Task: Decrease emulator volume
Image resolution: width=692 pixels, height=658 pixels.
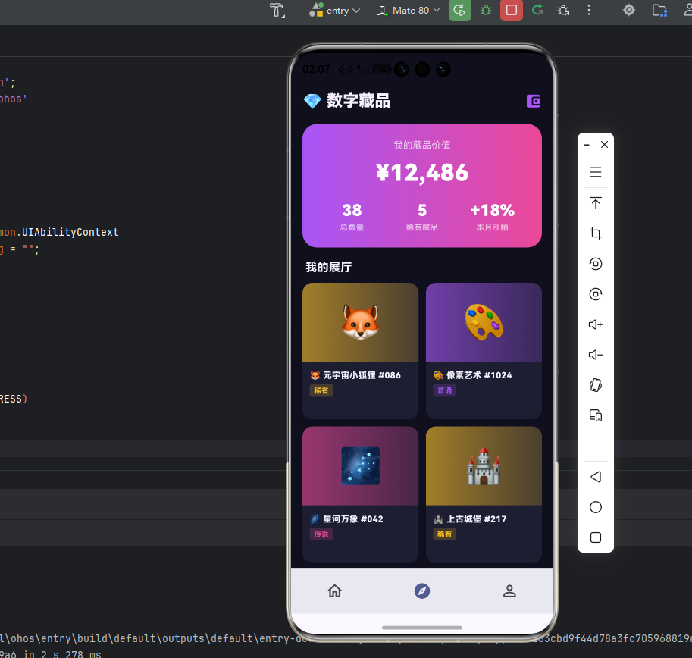Action: 595,355
